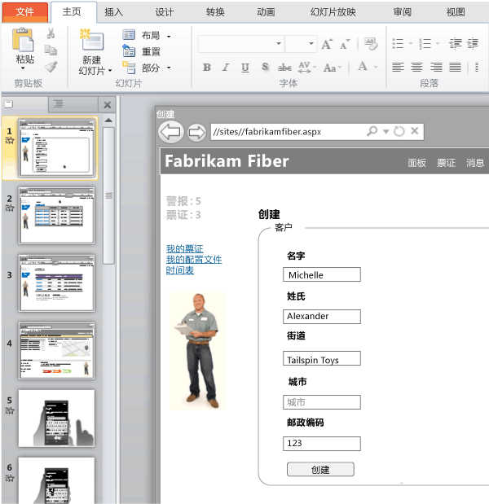Select slide 5 phone thumbnail
489x504 pixels.
point(56,419)
